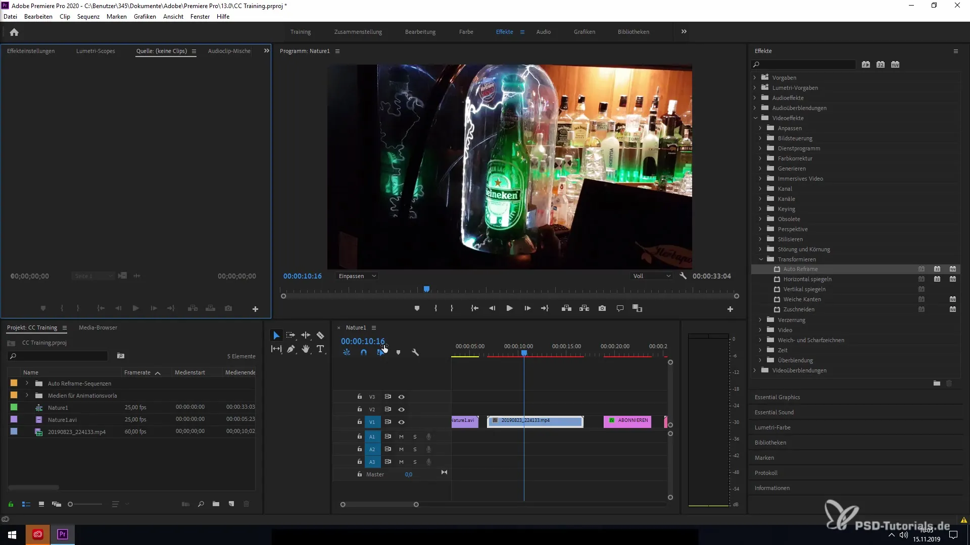The width and height of the screenshot is (970, 545).
Task: Expand the Keying folder
Action: (x=760, y=209)
